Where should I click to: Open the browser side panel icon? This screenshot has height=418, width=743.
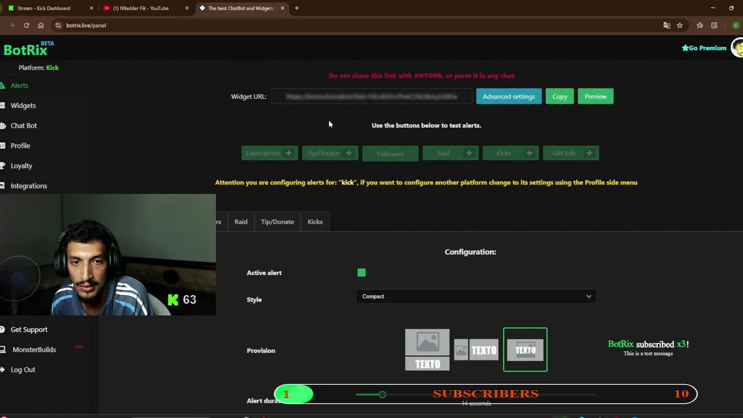(x=714, y=26)
